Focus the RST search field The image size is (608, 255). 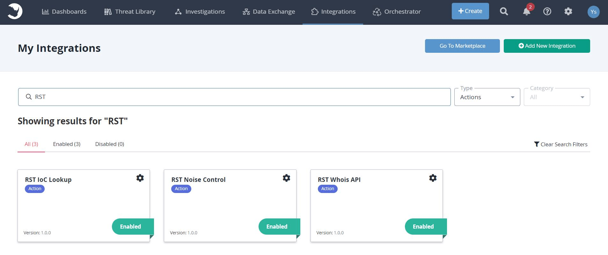point(234,97)
